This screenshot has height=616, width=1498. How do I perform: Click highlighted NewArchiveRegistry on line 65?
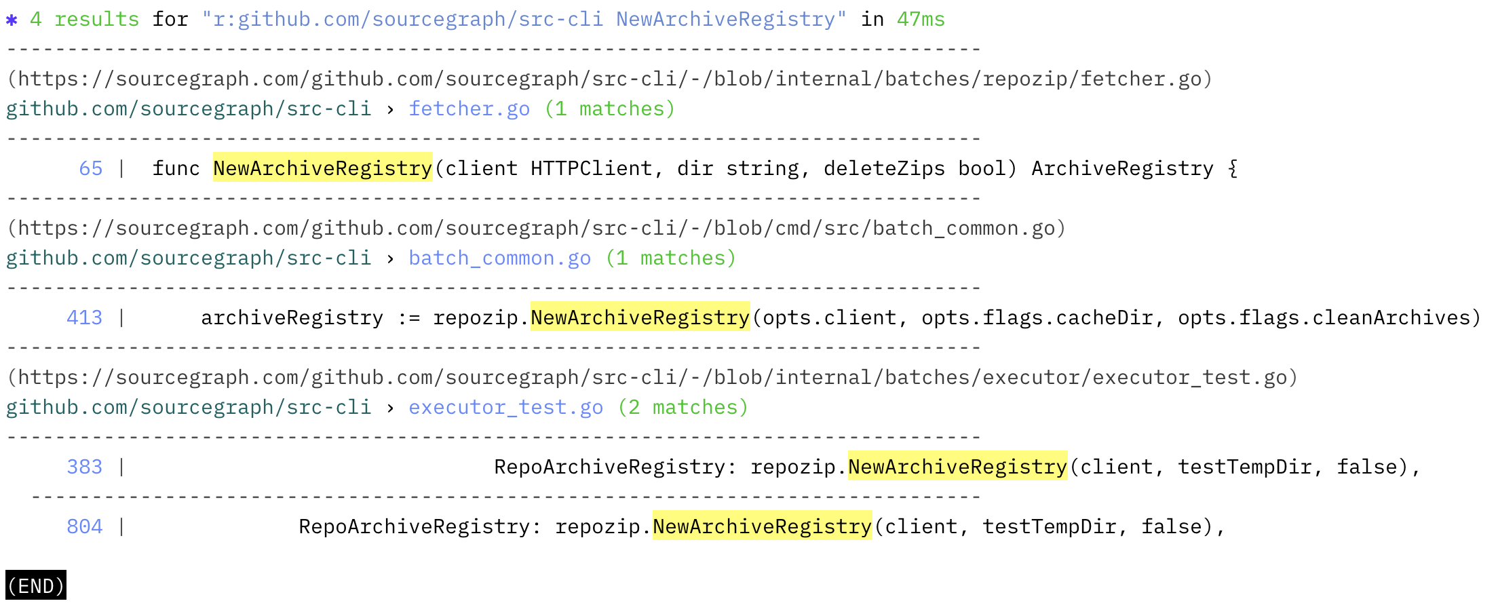pos(323,168)
